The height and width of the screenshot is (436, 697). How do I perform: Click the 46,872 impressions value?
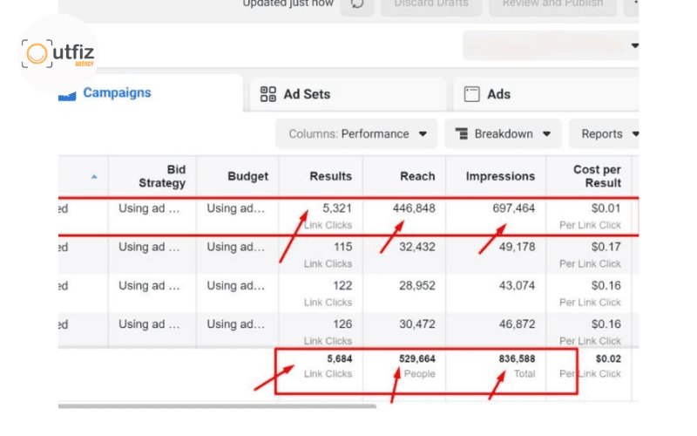click(x=517, y=324)
